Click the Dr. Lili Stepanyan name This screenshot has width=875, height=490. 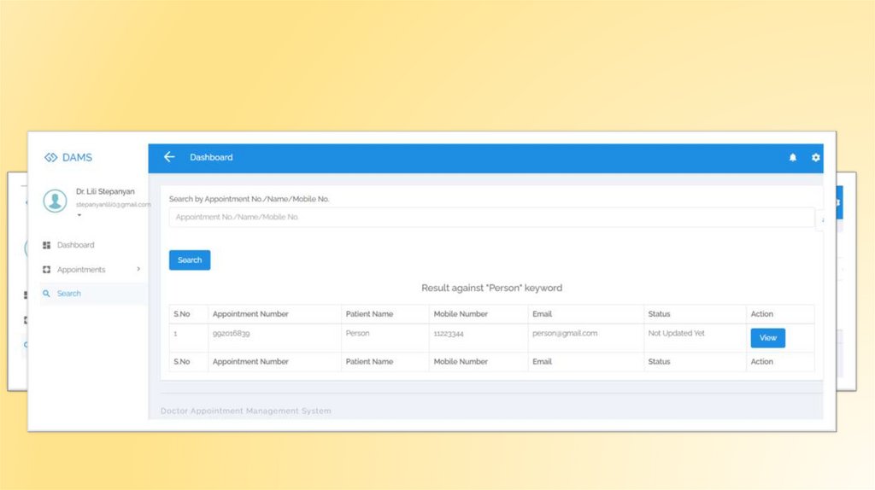point(105,192)
